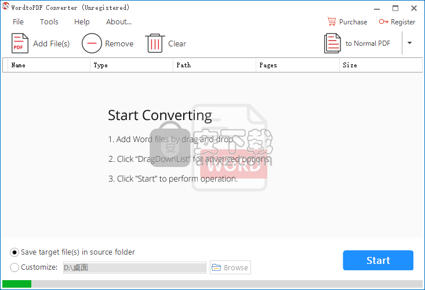
Task: Click the Add File(s) PDF icon
Action: [x=20, y=43]
